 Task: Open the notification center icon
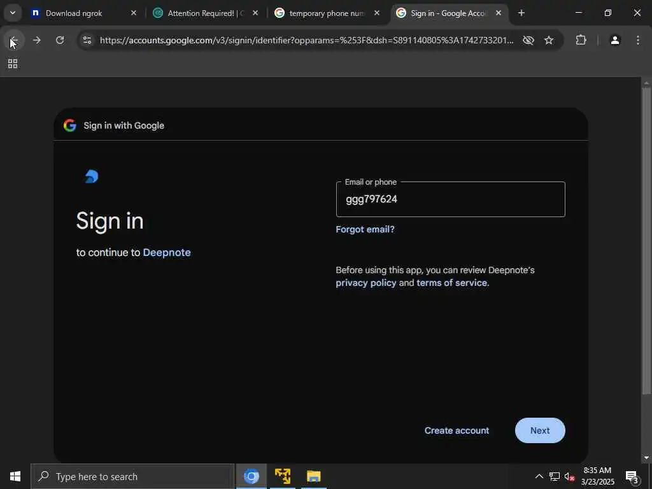pos(632,476)
